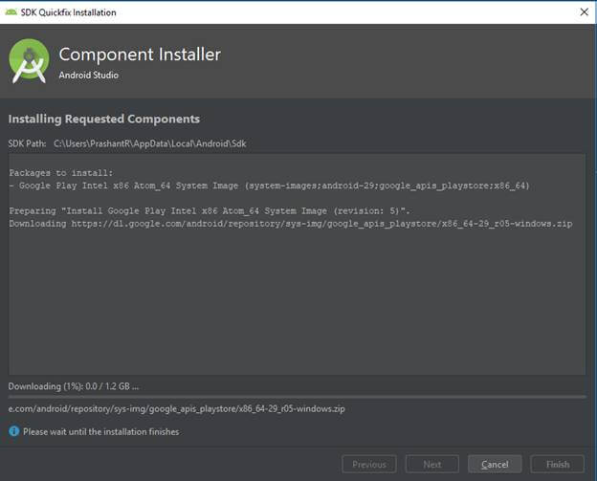Click the 'Installing Requested Components' heading

(x=104, y=120)
